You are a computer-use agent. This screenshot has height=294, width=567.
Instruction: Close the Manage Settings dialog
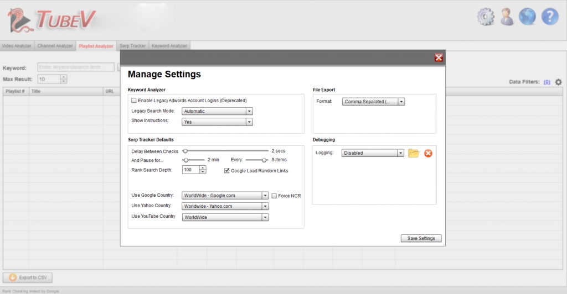pyautogui.click(x=439, y=57)
